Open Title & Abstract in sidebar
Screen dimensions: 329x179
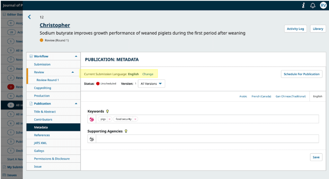tap(45, 112)
